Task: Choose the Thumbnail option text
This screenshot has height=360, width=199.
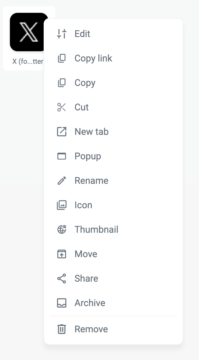Action: 96,230
